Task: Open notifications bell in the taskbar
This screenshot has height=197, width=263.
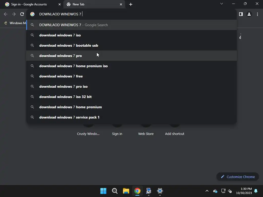Action: point(256,191)
